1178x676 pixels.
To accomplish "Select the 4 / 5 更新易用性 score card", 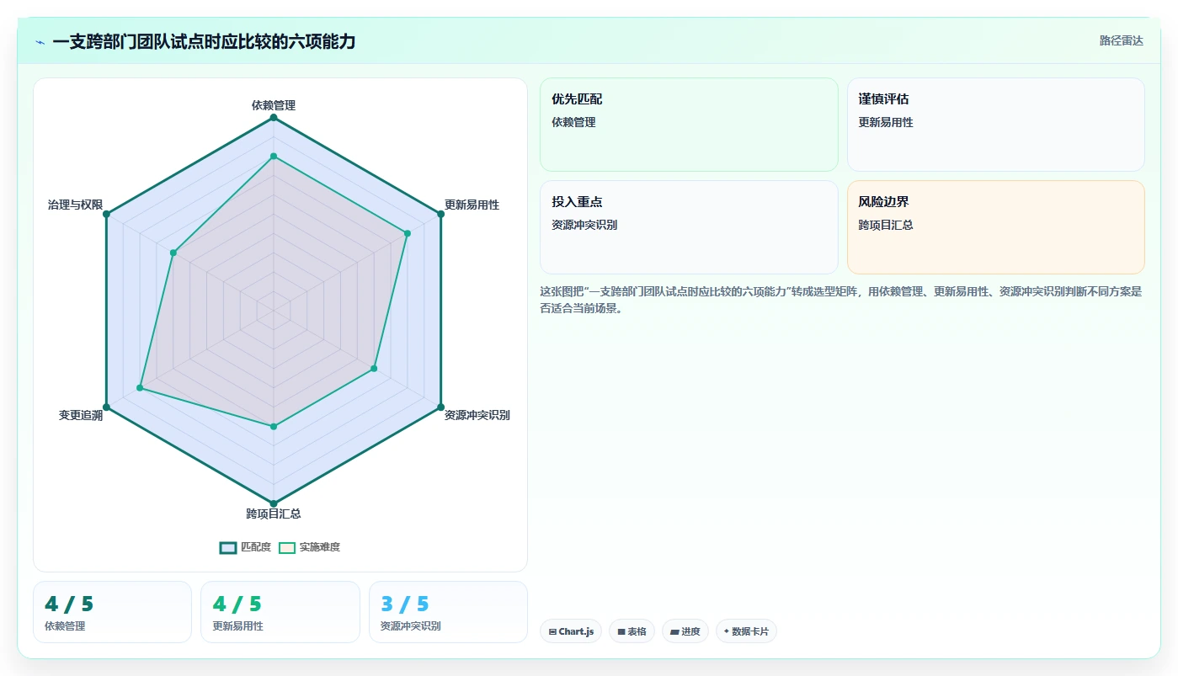I will pos(280,612).
